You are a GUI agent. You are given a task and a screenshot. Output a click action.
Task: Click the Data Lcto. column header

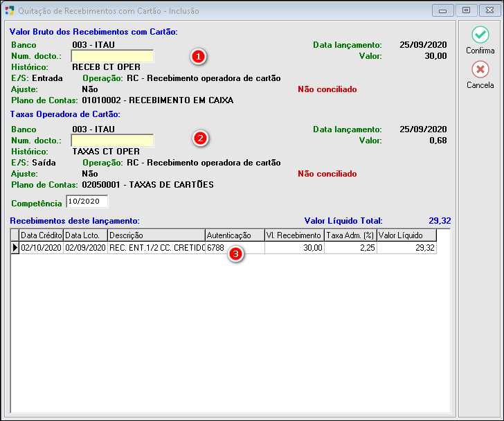(85, 235)
